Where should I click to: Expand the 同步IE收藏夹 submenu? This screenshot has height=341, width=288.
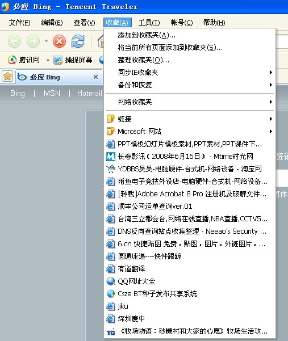[189, 72]
